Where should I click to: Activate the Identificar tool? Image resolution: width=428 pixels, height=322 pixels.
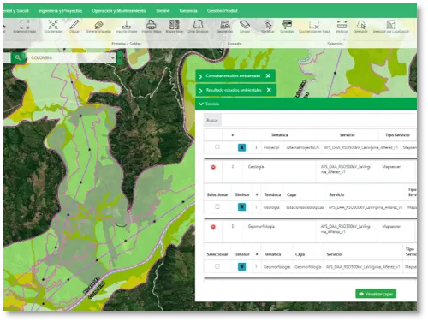click(268, 24)
